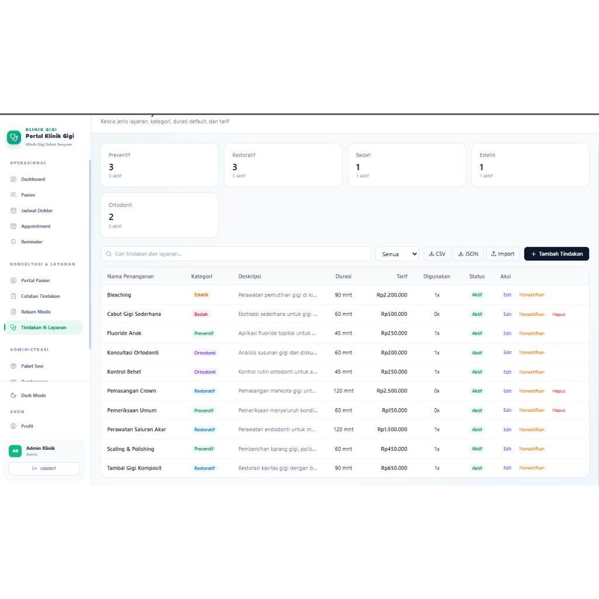Open the Semua category filter dropdown

point(397,254)
